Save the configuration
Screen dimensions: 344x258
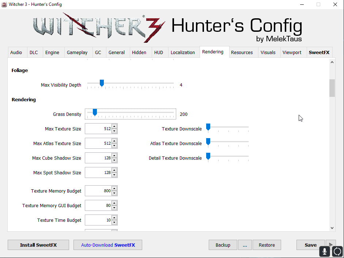[x=310, y=245]
